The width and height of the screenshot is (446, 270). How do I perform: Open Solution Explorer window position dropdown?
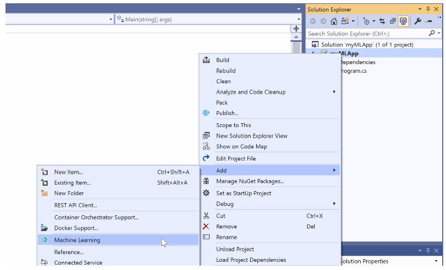coord(420,9)
